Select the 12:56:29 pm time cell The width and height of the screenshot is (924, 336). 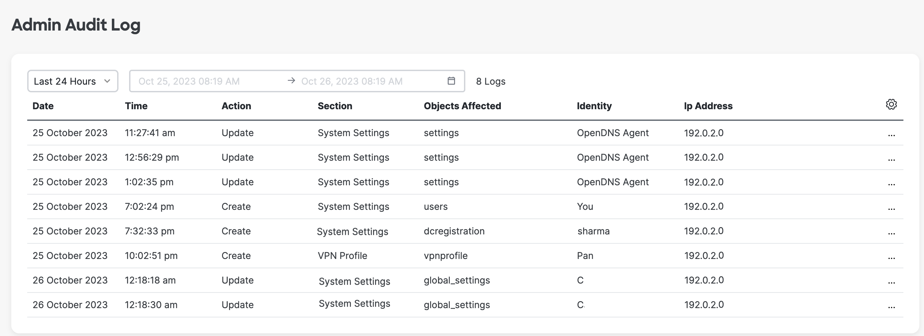[152, 157]
